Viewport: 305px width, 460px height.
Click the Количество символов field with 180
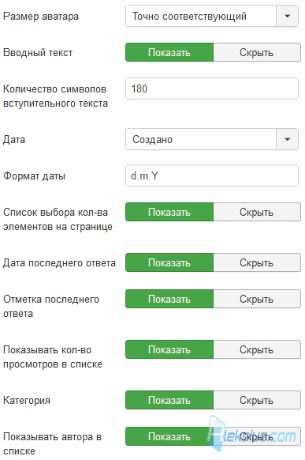pyautogui.click(x=212, y=89)
